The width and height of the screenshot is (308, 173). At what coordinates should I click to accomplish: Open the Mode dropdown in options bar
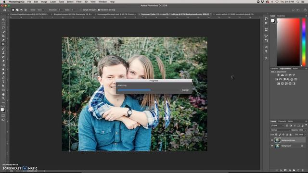point(41,10)
